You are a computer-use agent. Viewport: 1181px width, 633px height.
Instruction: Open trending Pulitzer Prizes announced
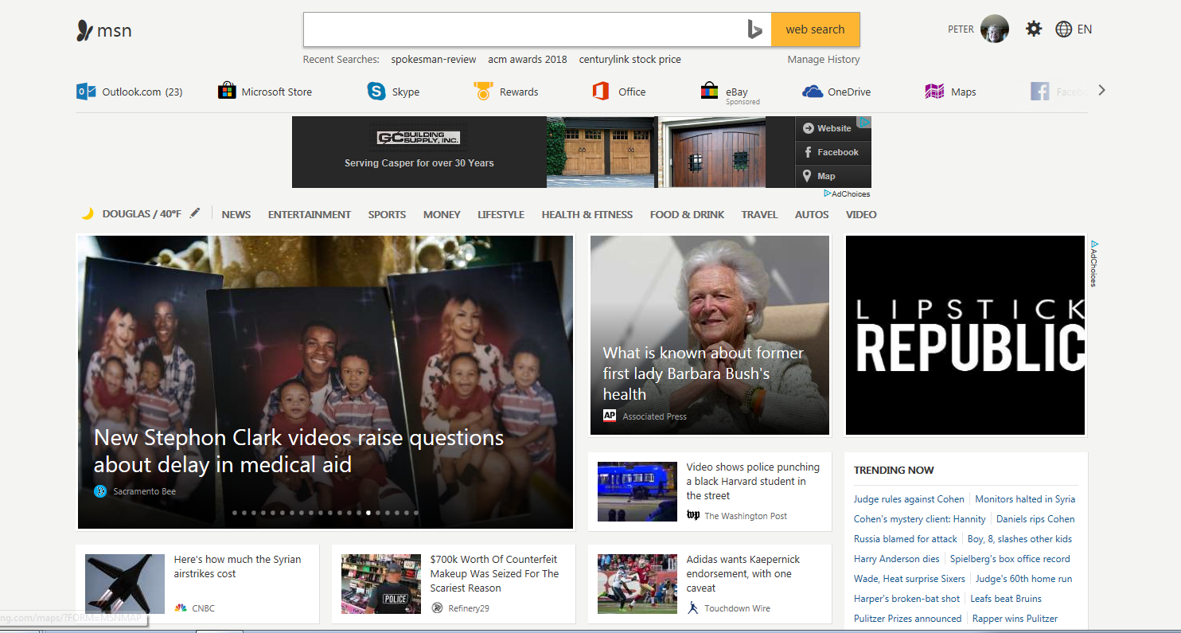tap(908, 619)
